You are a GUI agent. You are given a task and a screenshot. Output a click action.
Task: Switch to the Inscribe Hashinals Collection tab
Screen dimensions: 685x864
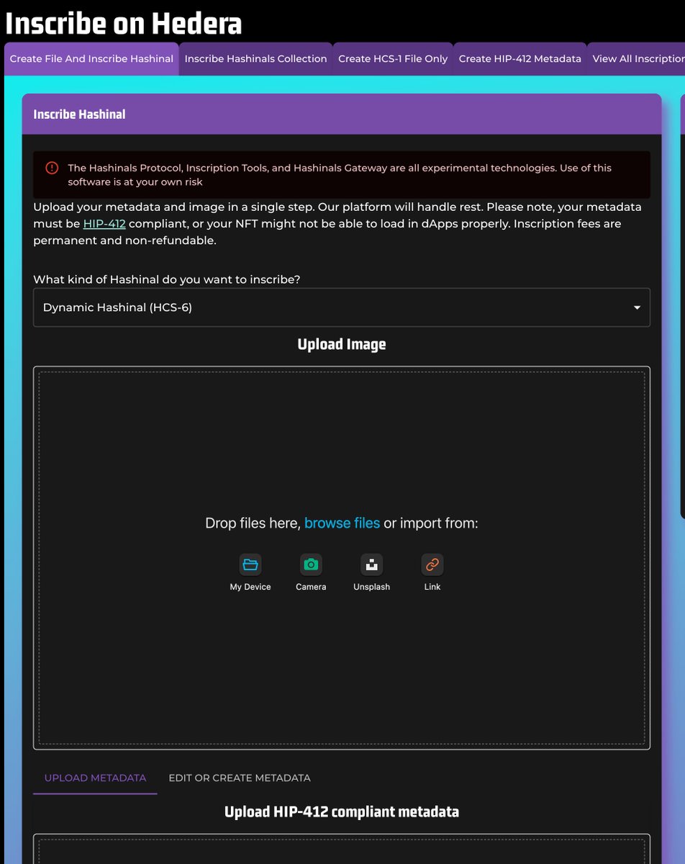[255, 58]
